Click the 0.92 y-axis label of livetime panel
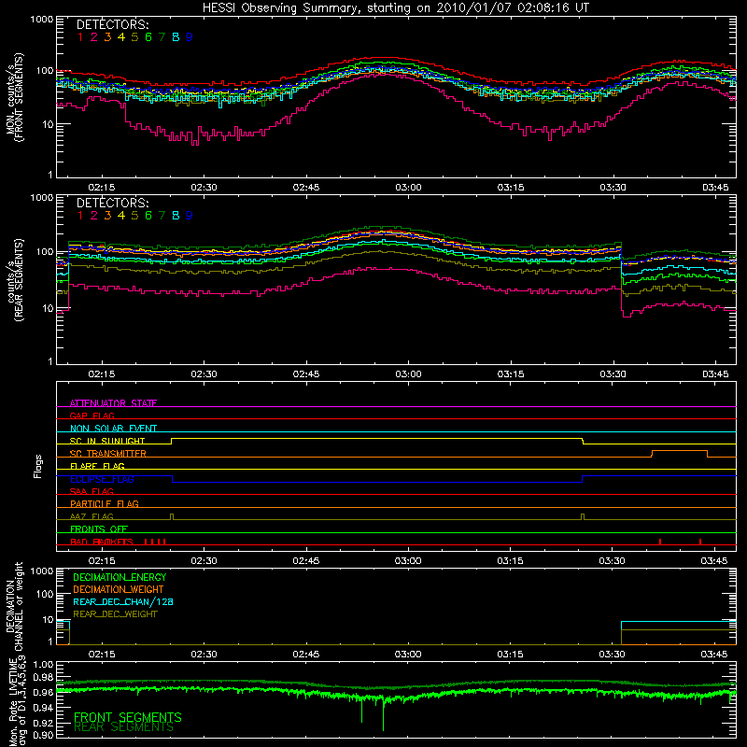Viewport: 747px width, 747px height. click(43, 723)
